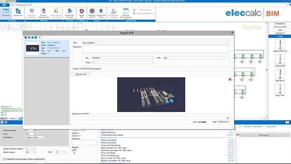Click the 3D snapshot image in the report
The height and width of the screenshot is (164, 291).
click(x=151, y=95)
